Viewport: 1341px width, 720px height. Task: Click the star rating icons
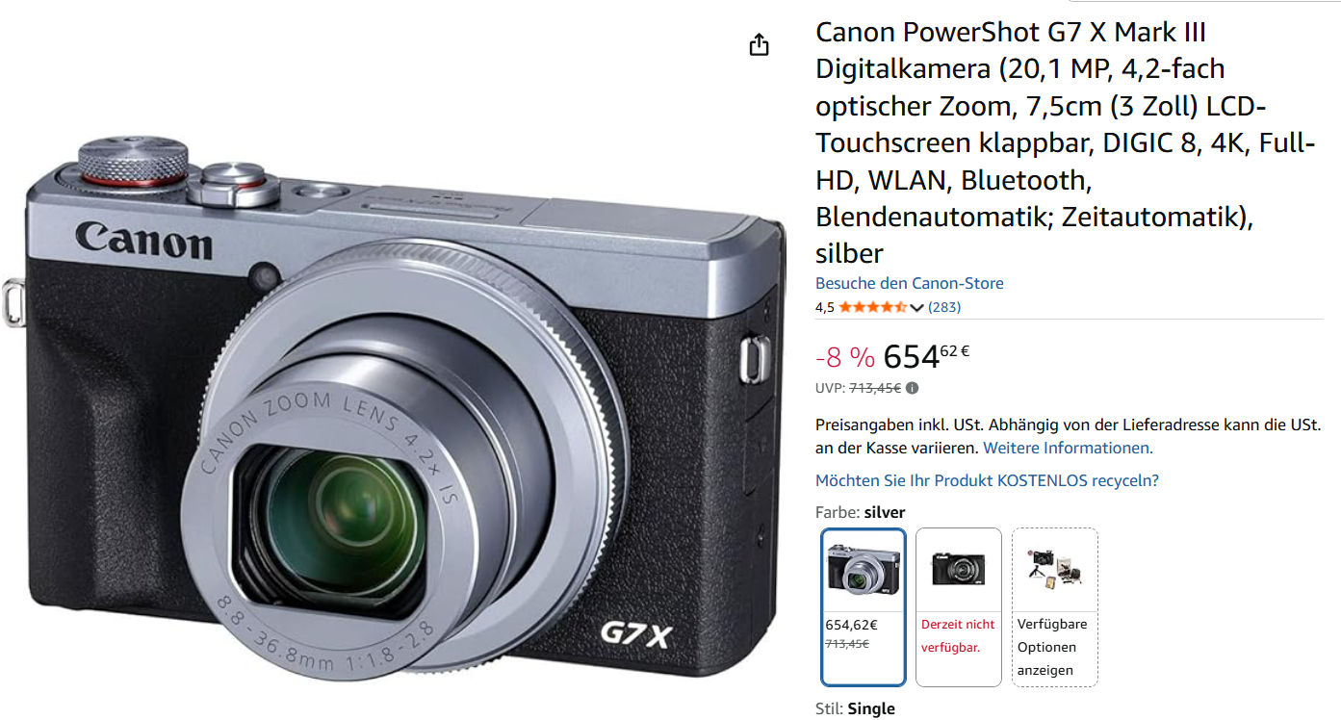click(872, 307)
